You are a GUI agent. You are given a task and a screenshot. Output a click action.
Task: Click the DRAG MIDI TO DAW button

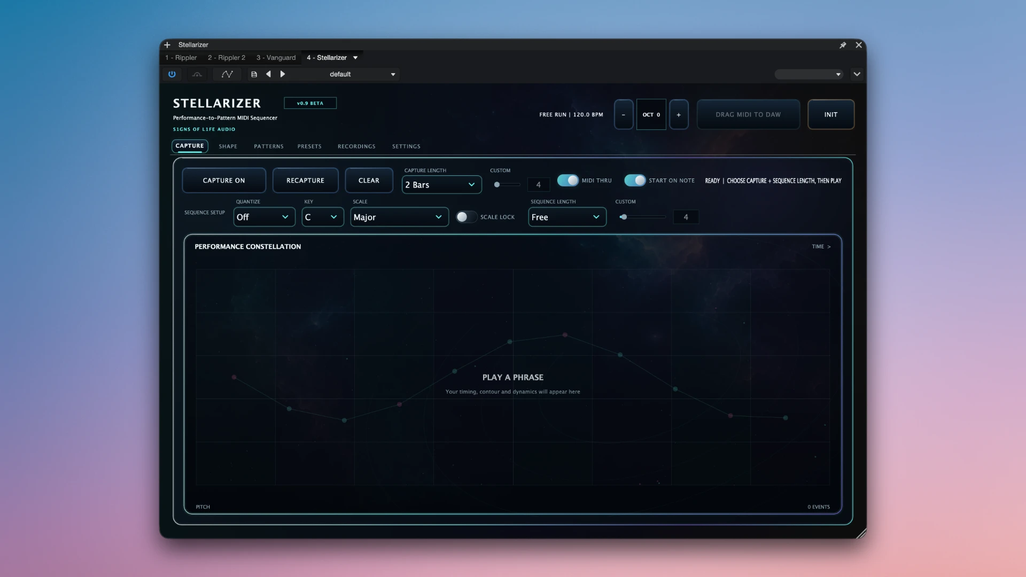(x=748, y=114)
